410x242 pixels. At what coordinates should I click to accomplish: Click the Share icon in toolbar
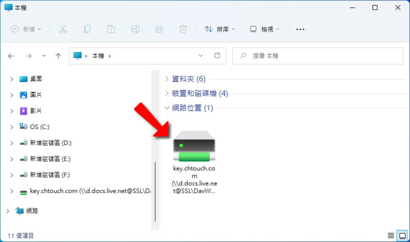point(159,29)
